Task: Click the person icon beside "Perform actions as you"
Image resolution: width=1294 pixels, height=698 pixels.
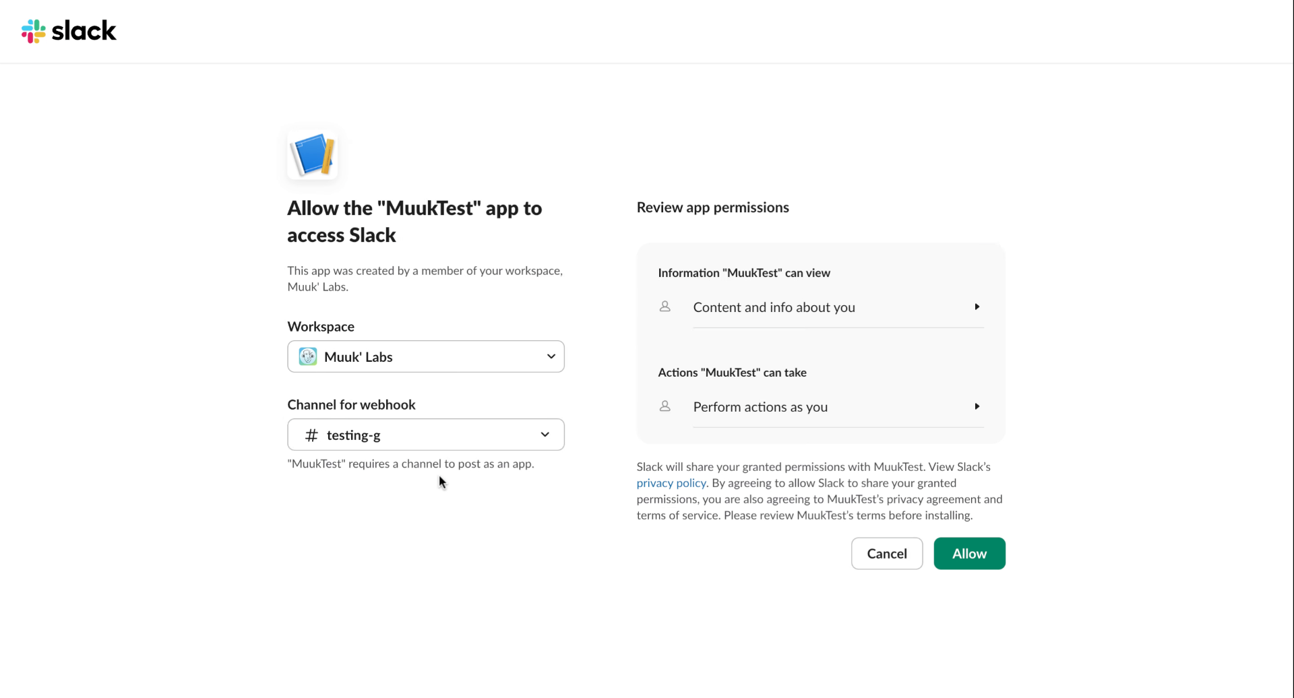Action: (x=665, y=406)
